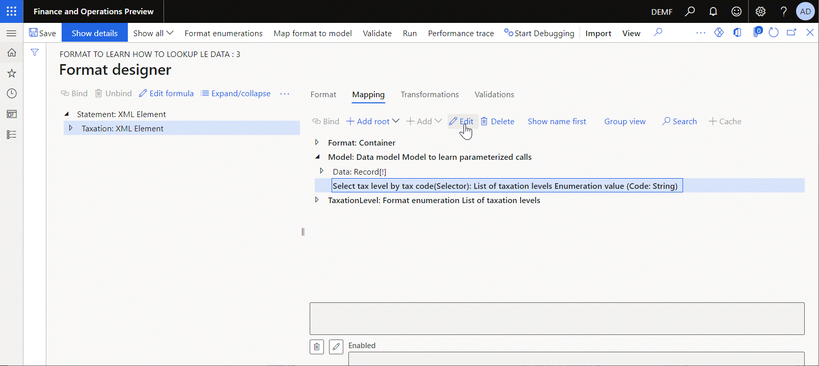Open help question mark
This screenshot has width=819, height=366.
click(783, 11)
